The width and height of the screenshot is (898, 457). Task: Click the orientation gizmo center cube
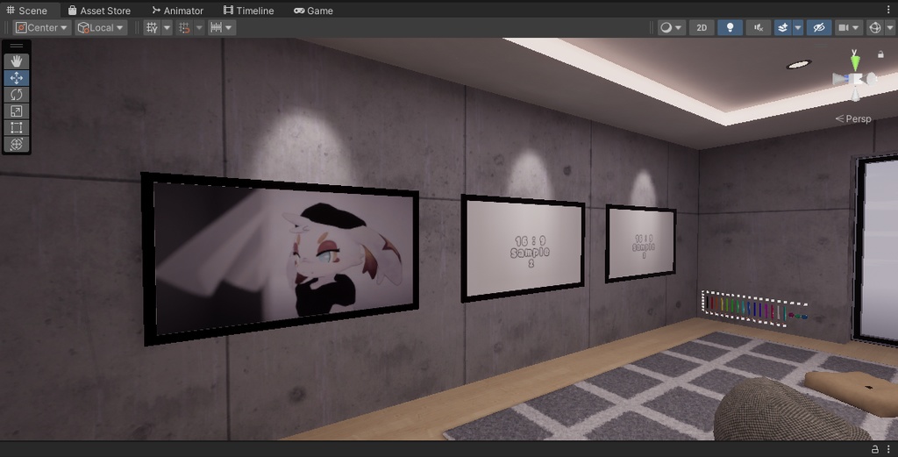click(x=856, y=79)
